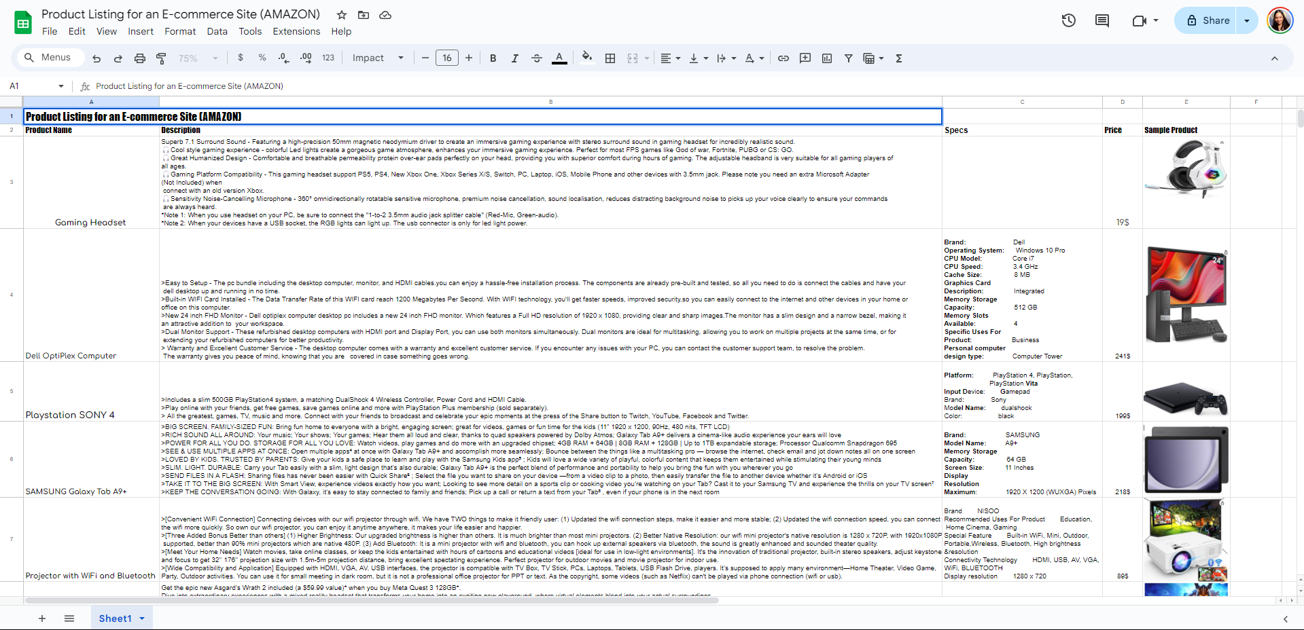The image size is (1304, 630).
Task: Open version history clock icon
Action: click(x=1069, y=20)
